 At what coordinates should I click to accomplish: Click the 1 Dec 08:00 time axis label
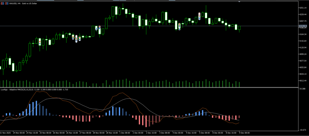pyautogui.click(x=125, y=132)
